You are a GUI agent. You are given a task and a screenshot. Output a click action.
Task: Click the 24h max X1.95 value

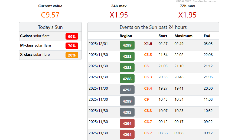(x=119, y=15)
